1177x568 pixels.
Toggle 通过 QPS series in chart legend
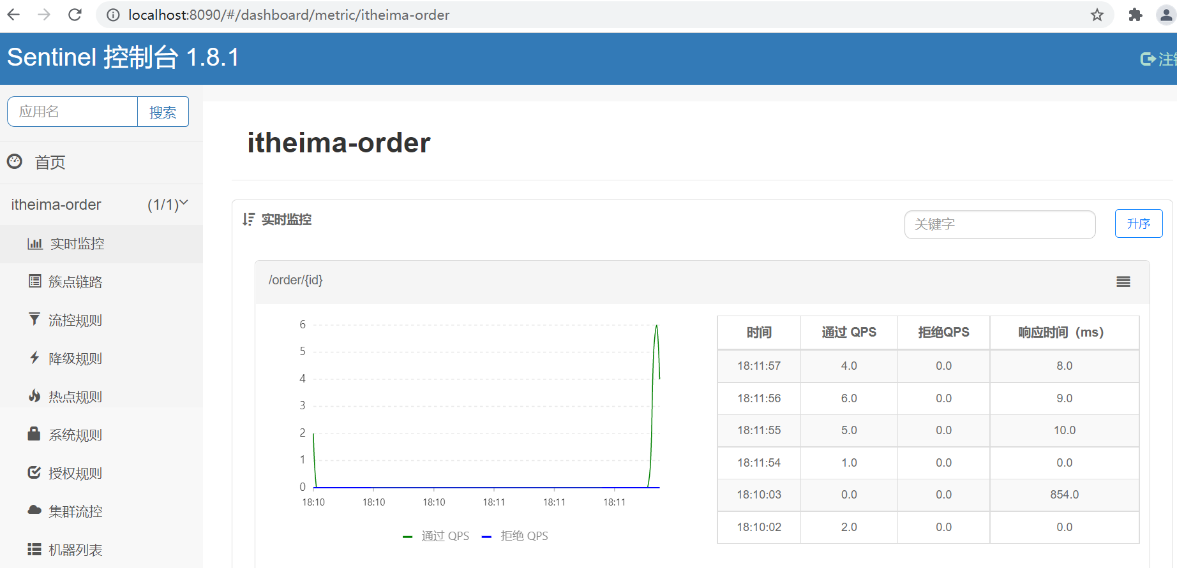(x=437, y=536)
